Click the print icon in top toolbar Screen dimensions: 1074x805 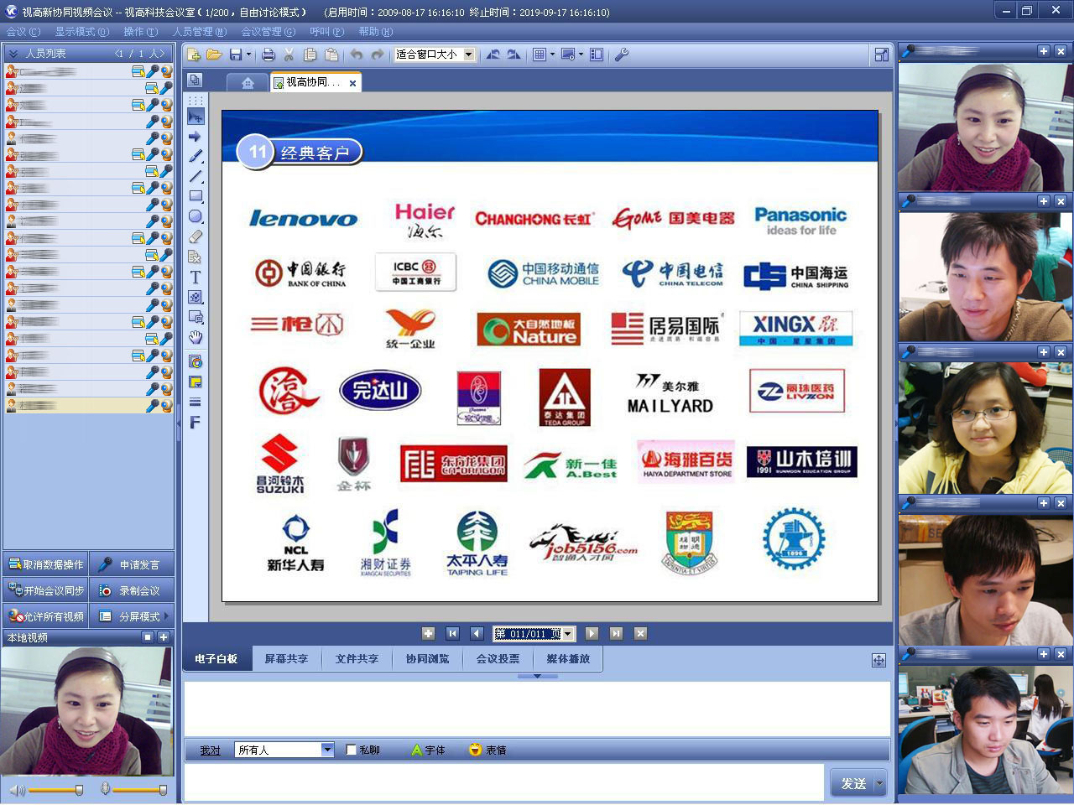(x=268, y=55)
